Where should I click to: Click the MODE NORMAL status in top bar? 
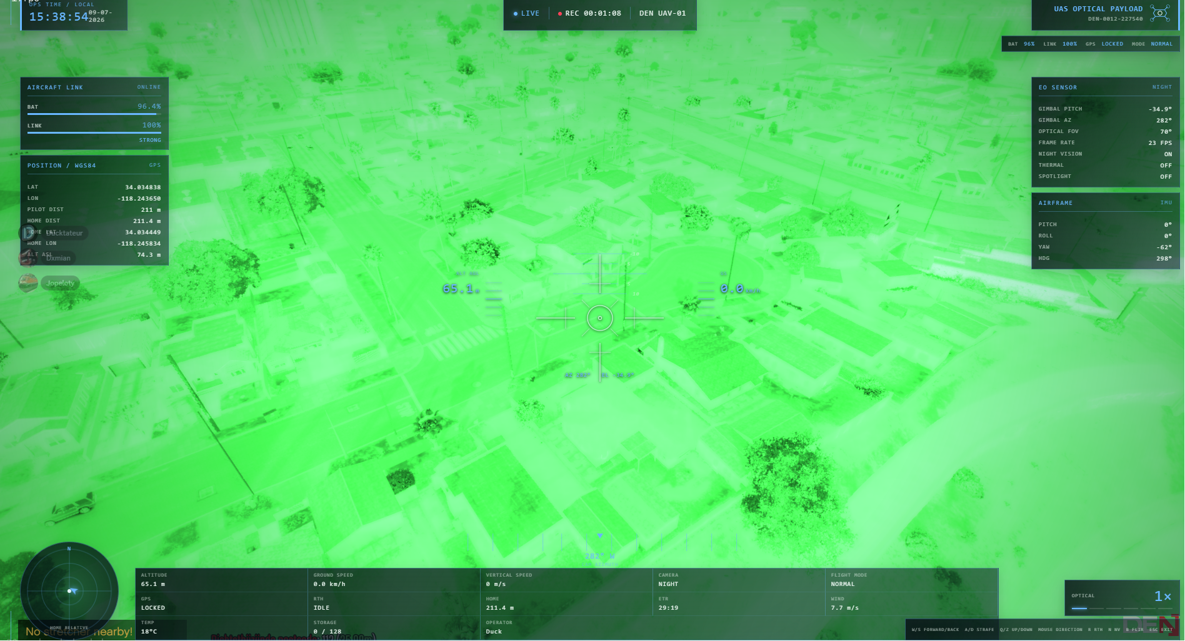(x=1152, y=44)
